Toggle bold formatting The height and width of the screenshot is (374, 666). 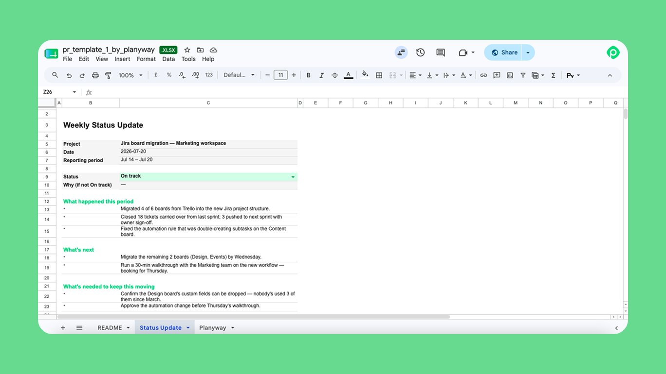(x=308, y=75)
